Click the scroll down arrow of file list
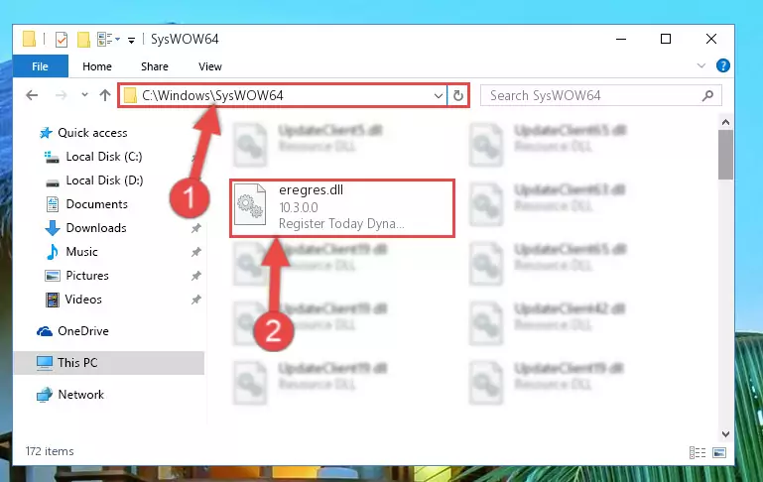 (x=725, y=433)
